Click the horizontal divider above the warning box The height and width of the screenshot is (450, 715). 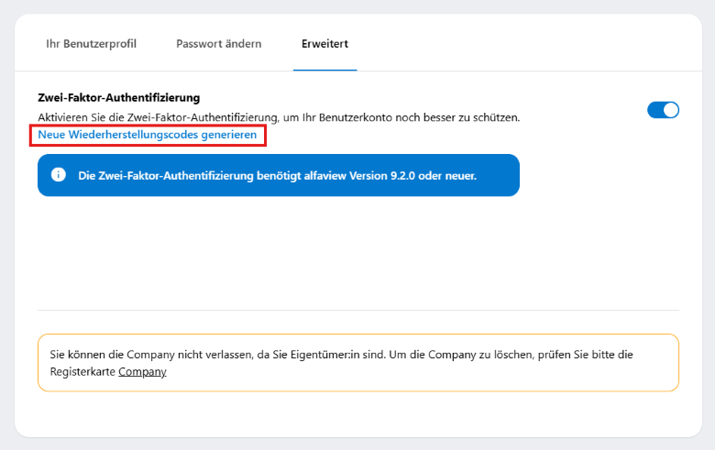(357, 310)
